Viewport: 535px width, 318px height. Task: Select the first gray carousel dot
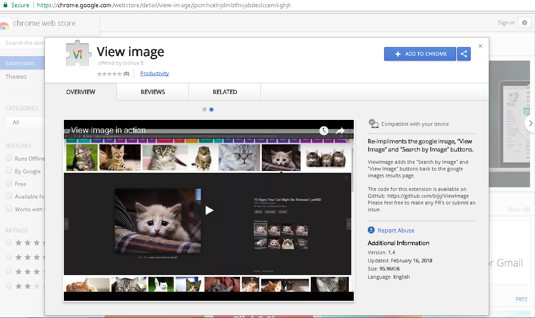pos(204,109)
